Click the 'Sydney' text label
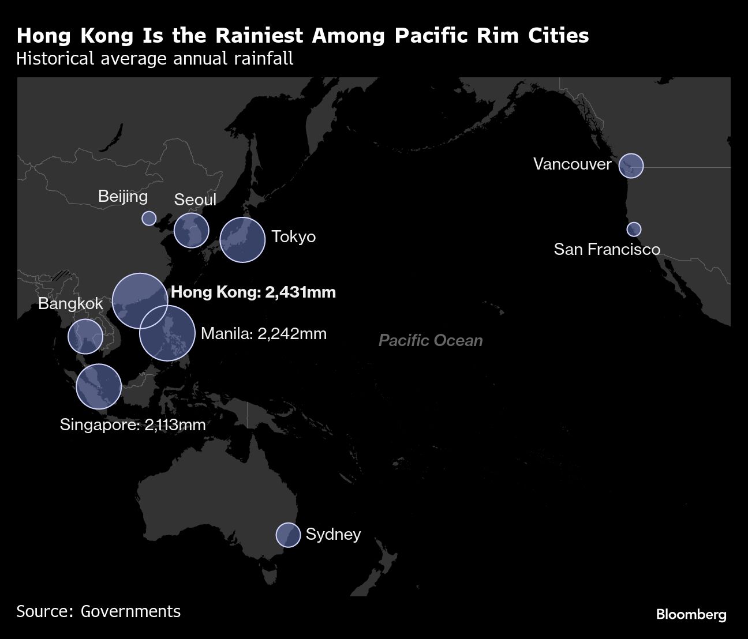The height and width of the screenshot is (639, 748). click(333, 534)
